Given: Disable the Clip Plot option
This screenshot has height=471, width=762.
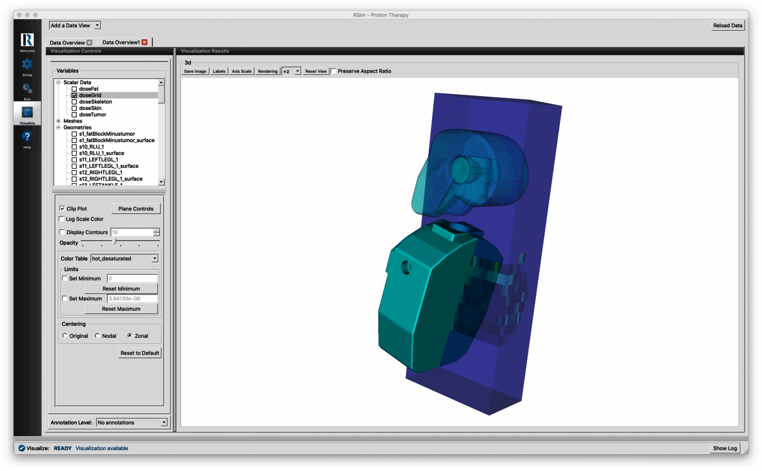Looking at the screenshot, I should click(62, 208).
